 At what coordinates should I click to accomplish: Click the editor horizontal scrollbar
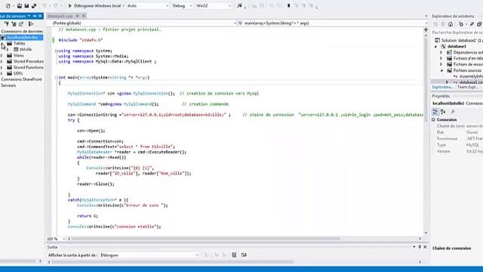point(206,239)
